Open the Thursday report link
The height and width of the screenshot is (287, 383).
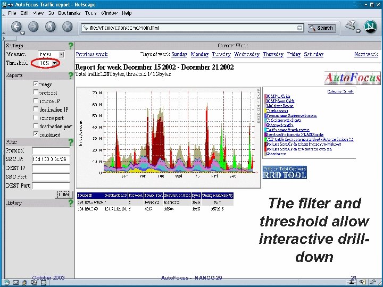273,54
